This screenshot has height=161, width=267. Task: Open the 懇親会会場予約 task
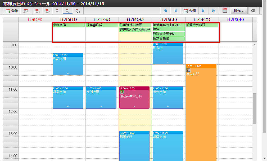169,34
